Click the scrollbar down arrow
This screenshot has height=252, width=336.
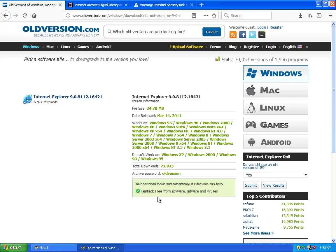[x=333, y=241]
